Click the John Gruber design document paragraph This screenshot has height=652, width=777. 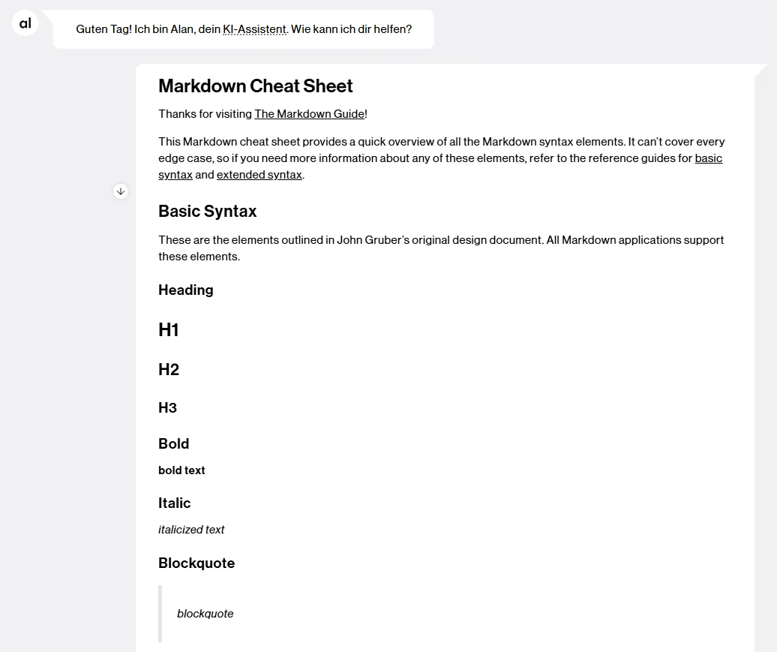pos(441,248)
